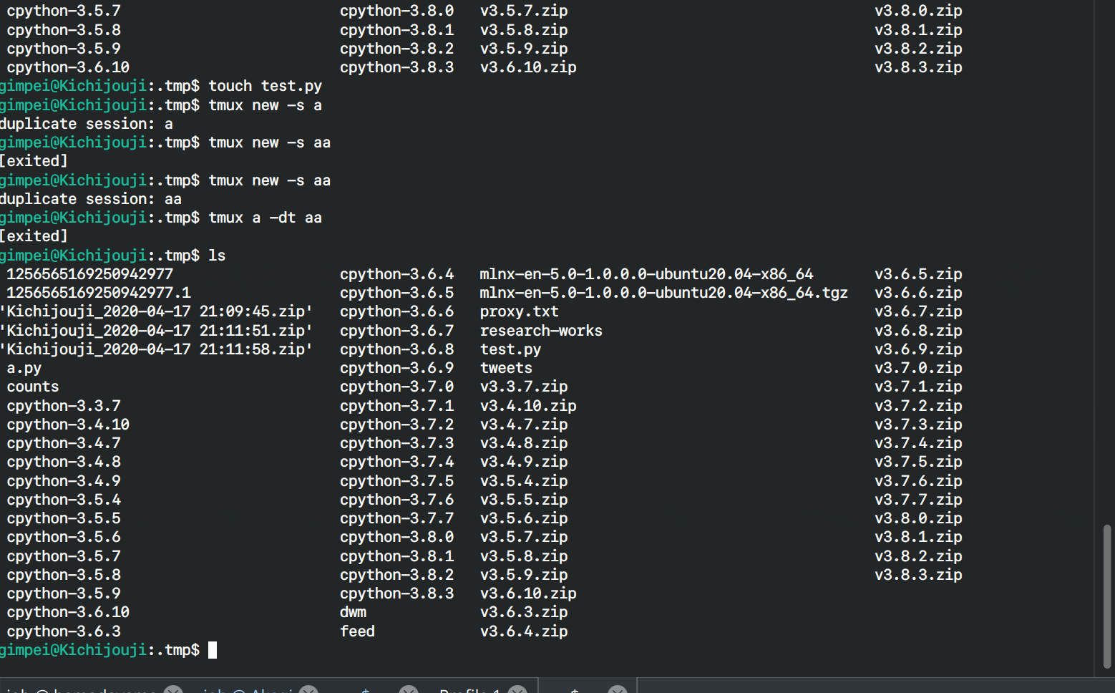This screenshot has height=693, width=1115.
Task: Click the v3.7.0.zip file
Action: tap(918, 368)
